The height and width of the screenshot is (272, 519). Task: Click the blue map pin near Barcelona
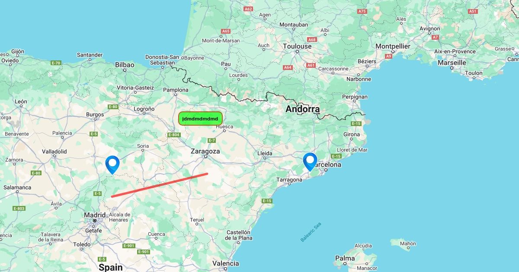(x=310, y=162)
